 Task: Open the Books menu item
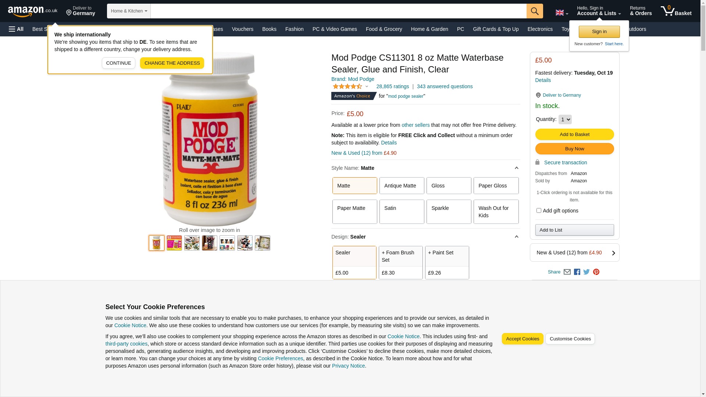tap(269, 29)
